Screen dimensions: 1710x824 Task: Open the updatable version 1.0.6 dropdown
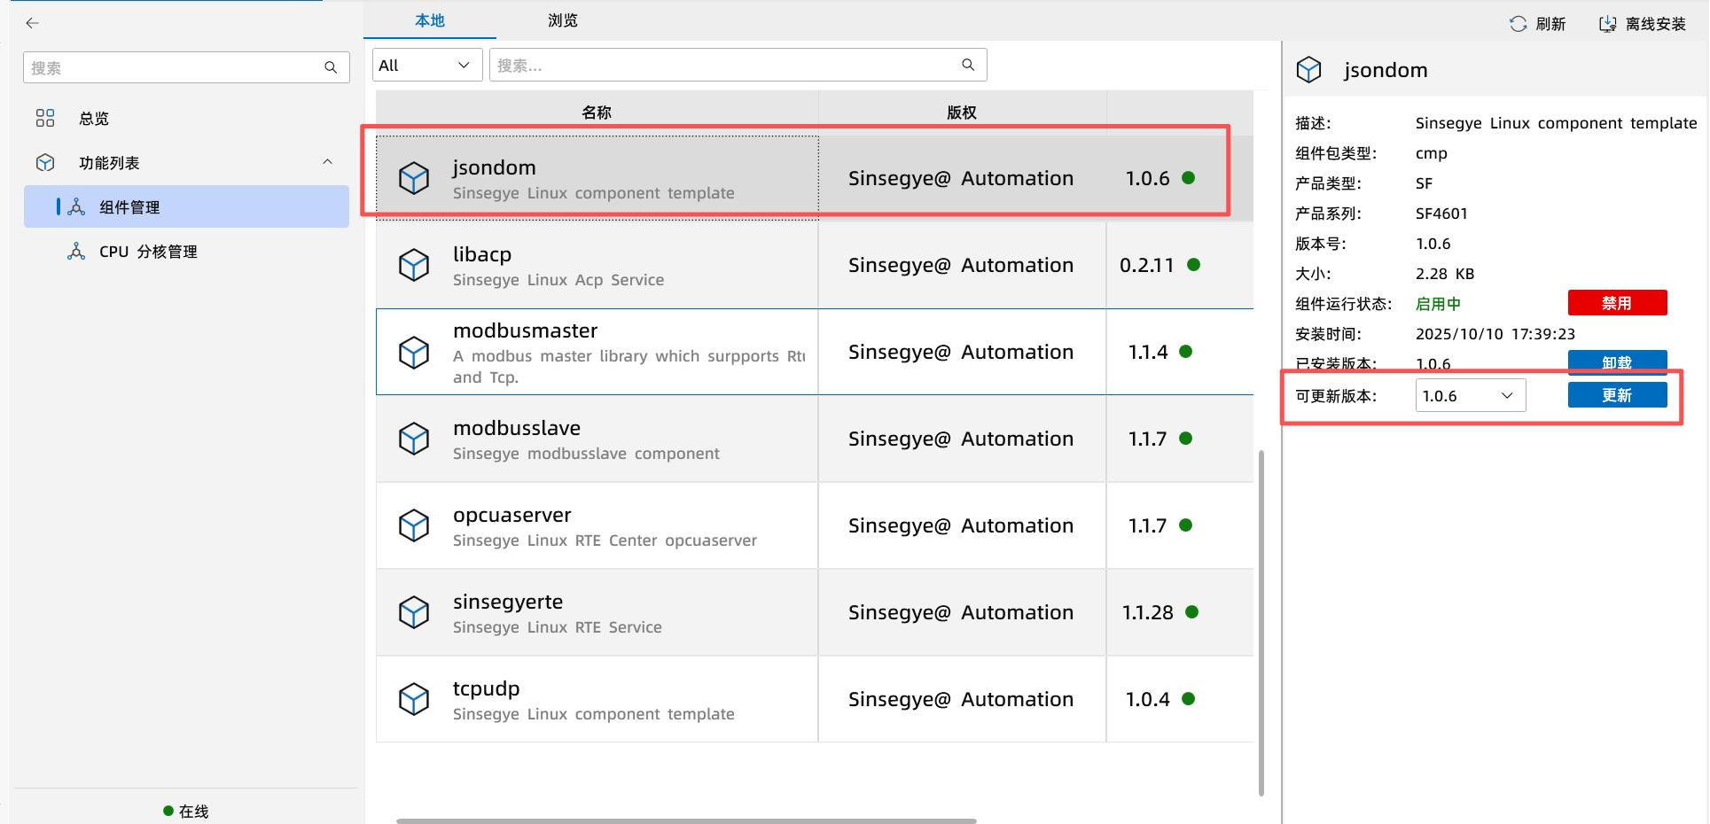pyautogui.click(x=1470, y=395)
